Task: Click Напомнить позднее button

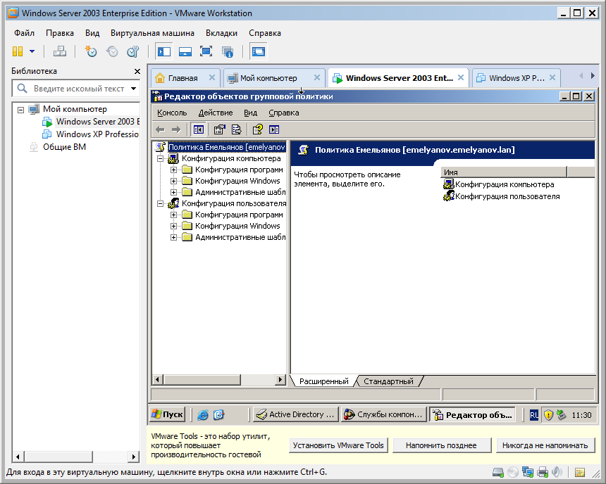Action: point(441,445)
